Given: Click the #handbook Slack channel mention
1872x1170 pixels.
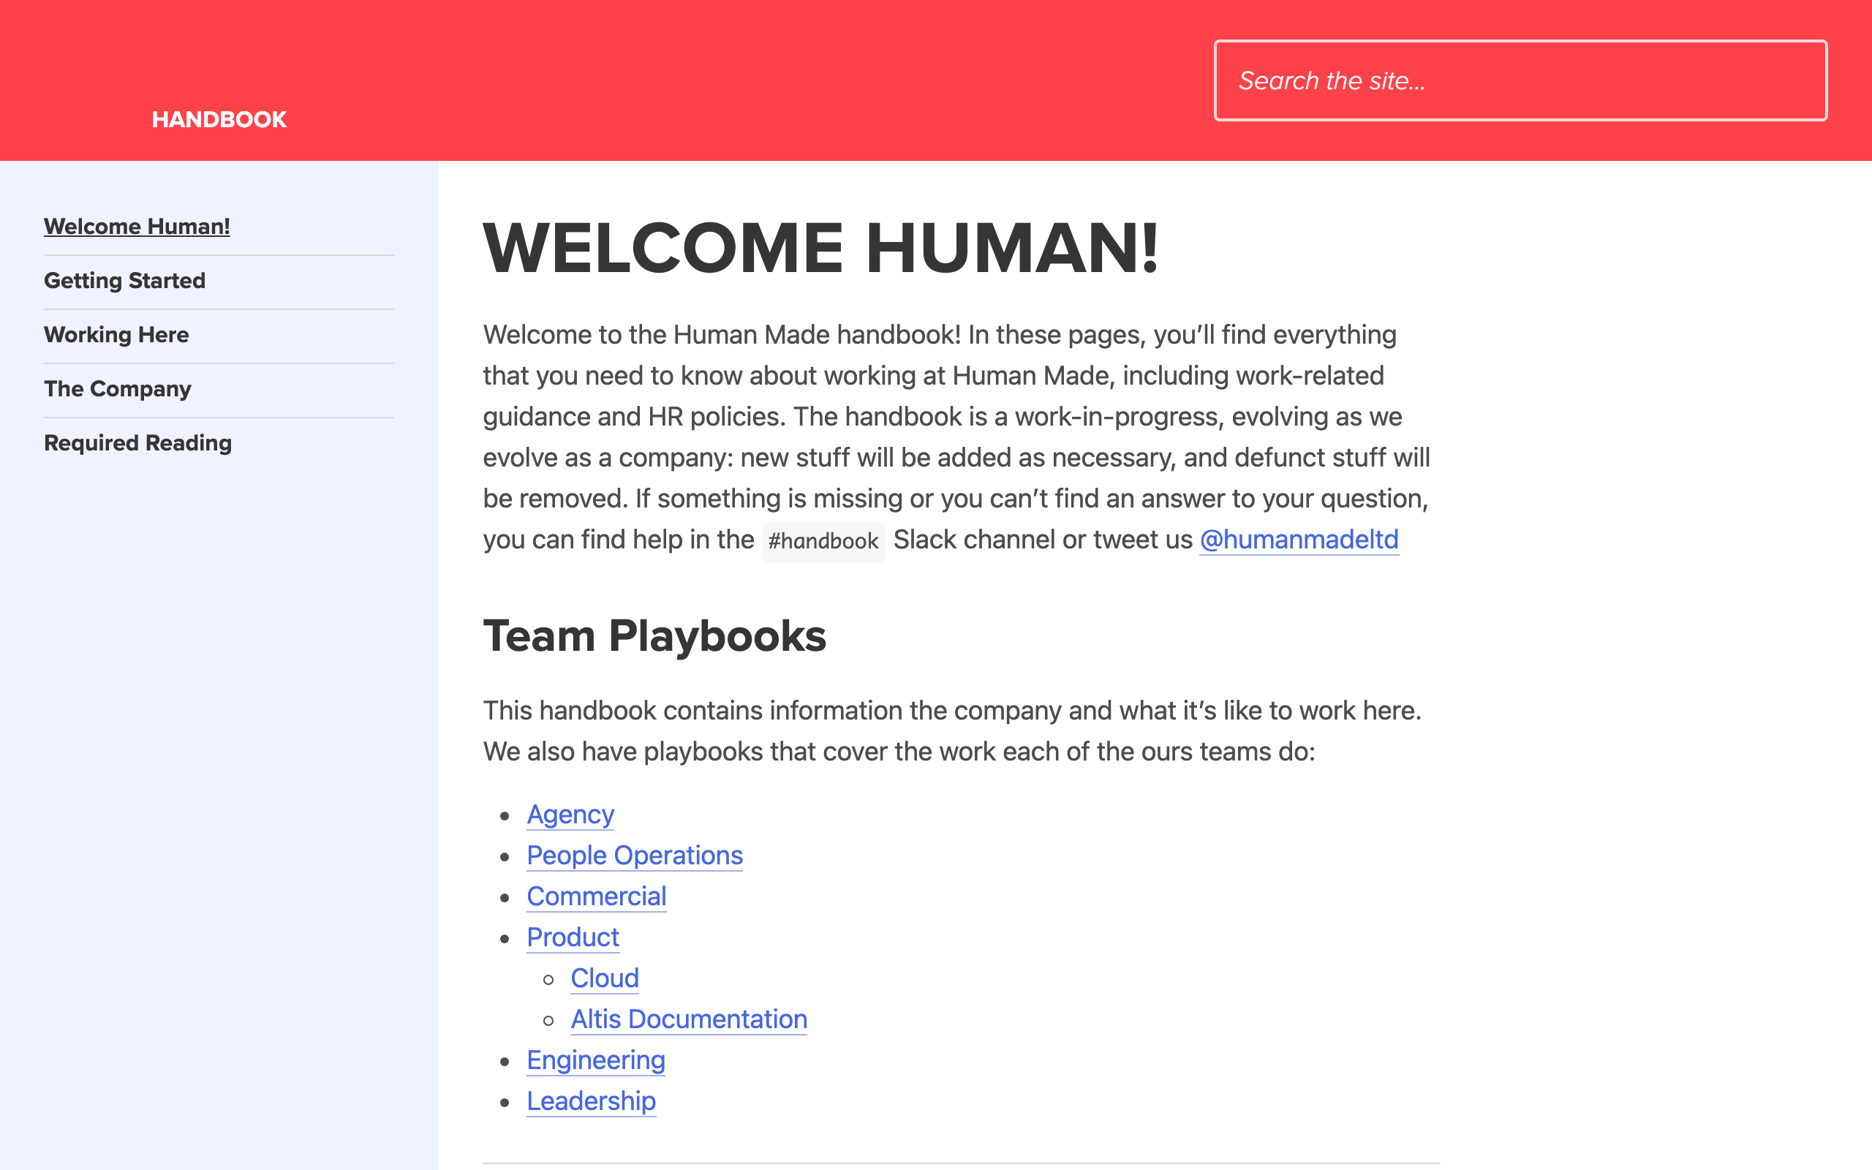Looking at the screenshot, I should pos(823,541).
